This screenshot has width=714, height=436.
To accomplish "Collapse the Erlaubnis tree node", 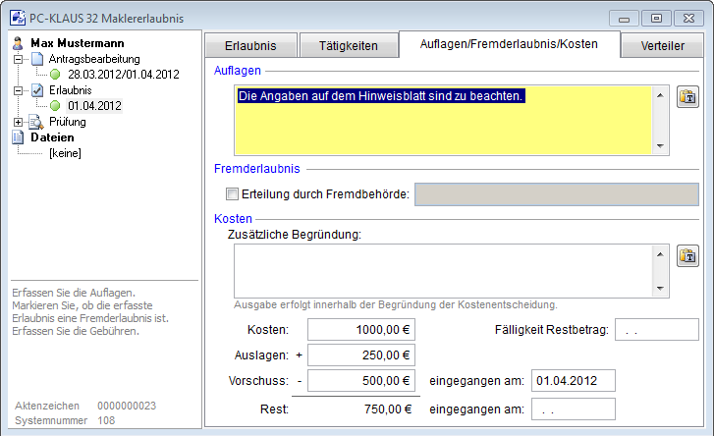I will pyautogui.click(x=19, y=90).
